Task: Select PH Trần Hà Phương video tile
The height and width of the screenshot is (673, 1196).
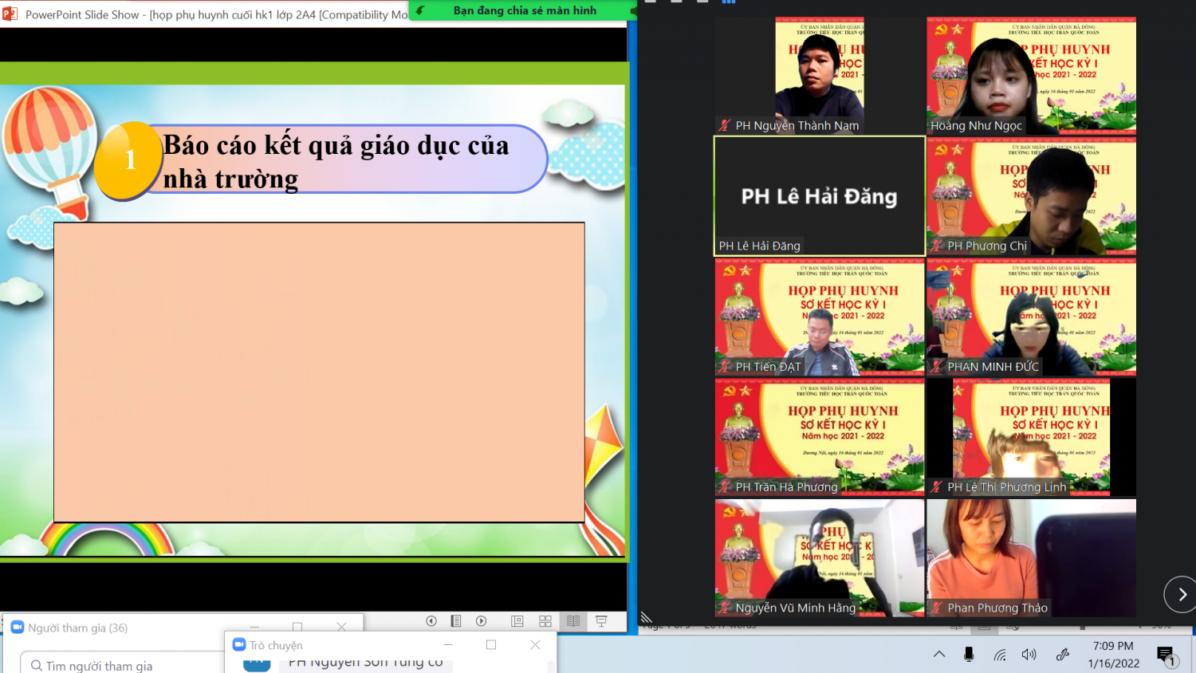Action: [820, 437]
